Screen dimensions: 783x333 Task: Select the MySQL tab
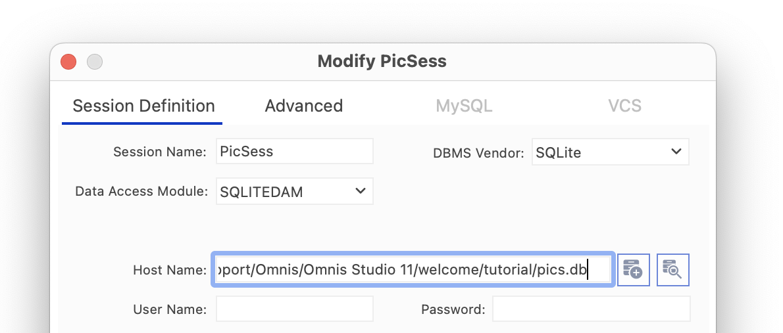point(464,106)
